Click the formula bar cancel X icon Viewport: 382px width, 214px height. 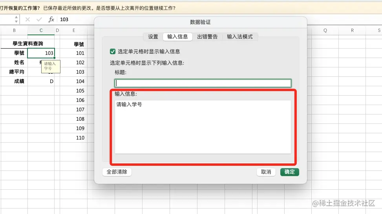27,20
